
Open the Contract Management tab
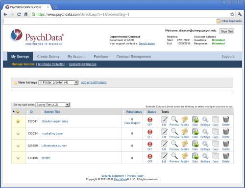134,57
